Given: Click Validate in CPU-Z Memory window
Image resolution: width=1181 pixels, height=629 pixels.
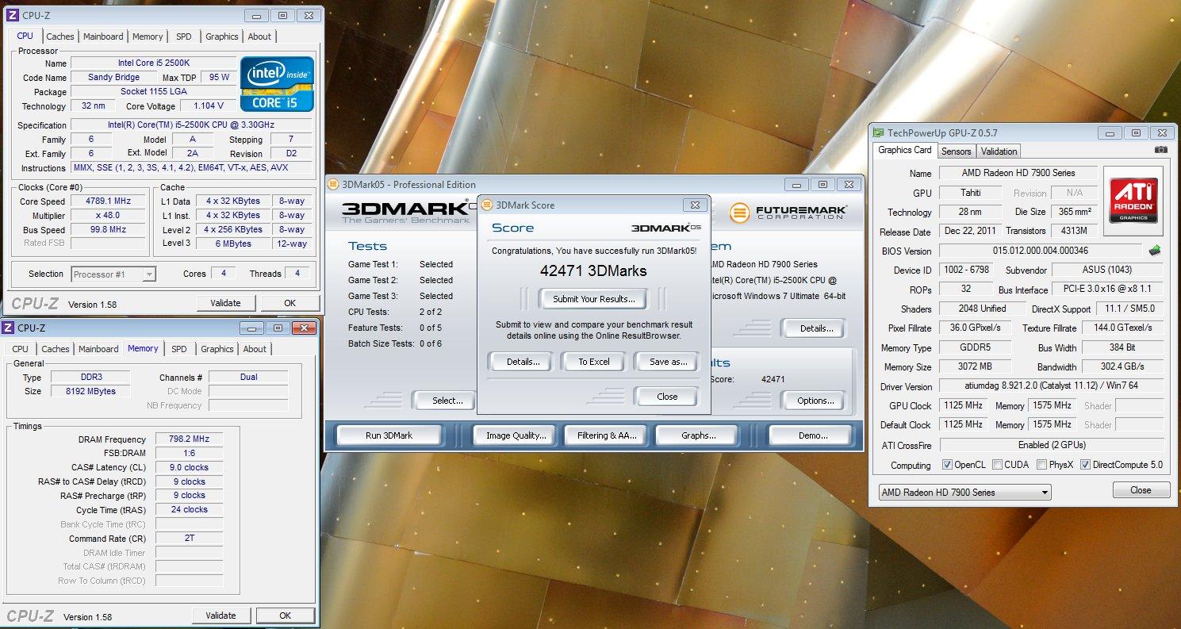Looking at the screenshot, I should pos(220,616).
